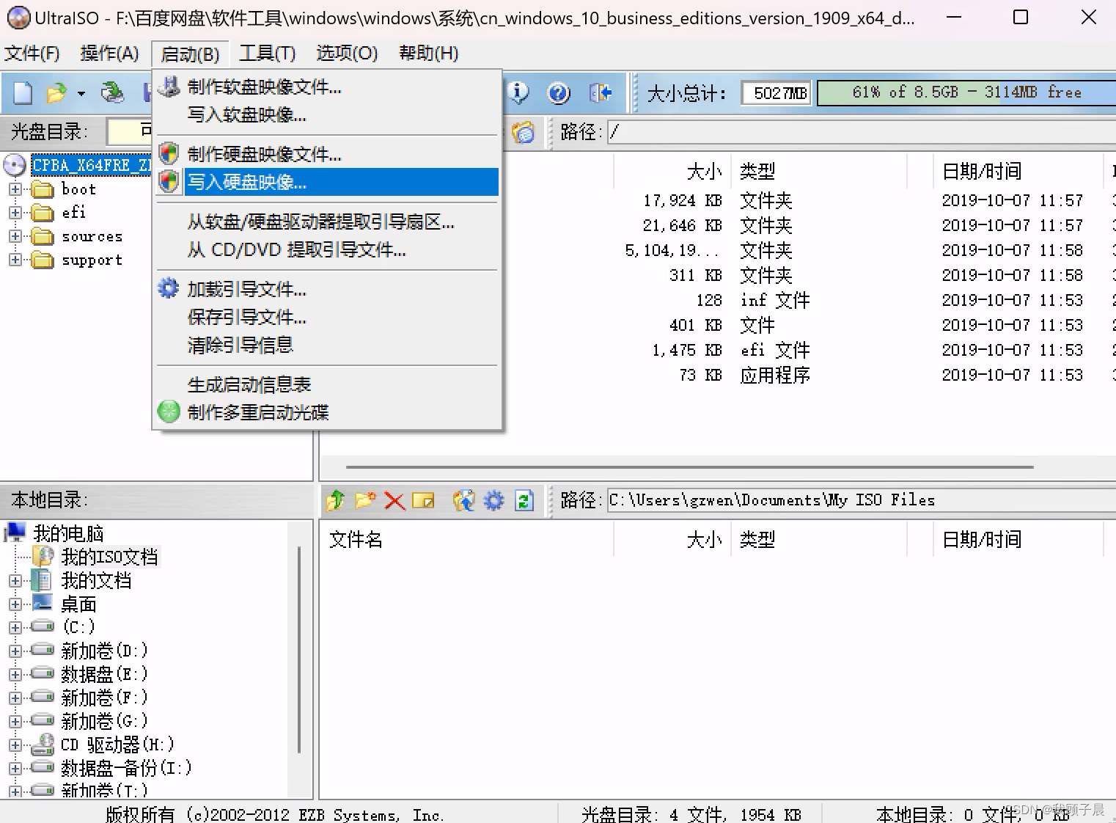Choose 加载引导文件... menu entry
This screenshot has height=823, width=1116.
[327, 290]
